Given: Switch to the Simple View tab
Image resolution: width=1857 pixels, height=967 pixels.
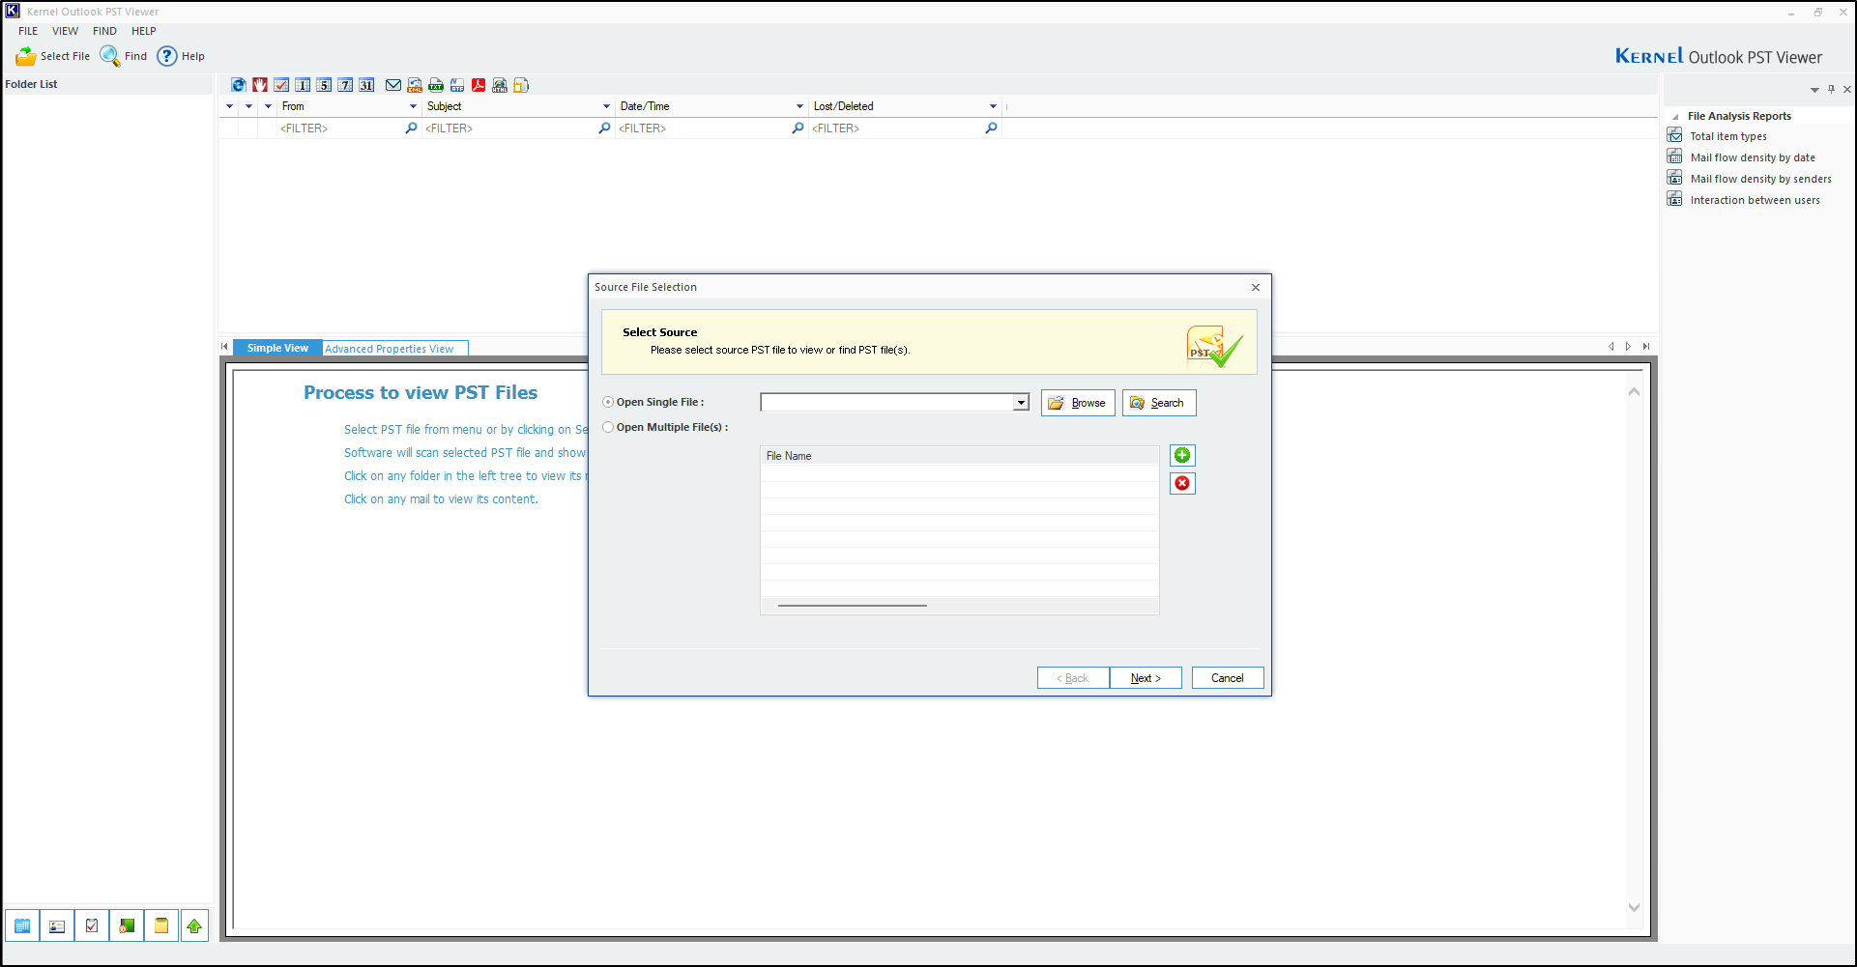Looking at the screenshot, I should coord(277,348).
